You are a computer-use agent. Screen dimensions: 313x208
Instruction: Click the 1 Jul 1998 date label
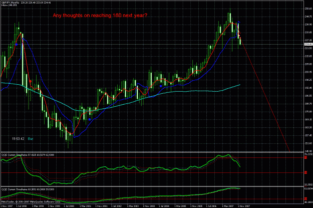(x=22, y=206)
